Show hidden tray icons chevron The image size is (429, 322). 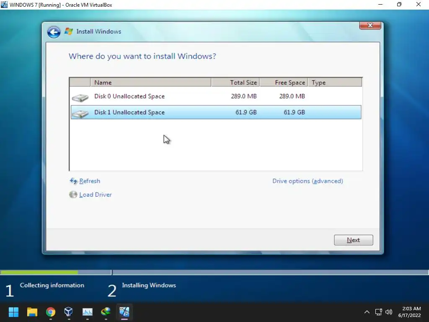point(367,312)
